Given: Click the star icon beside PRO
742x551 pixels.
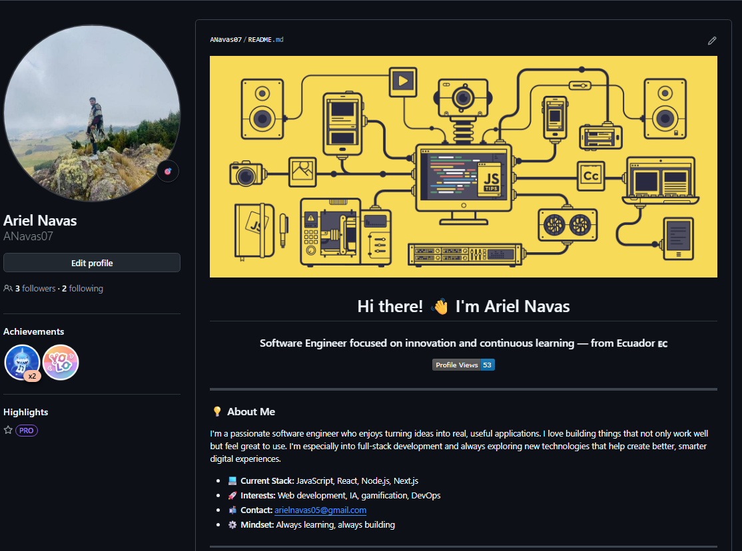Looking at the screenshot, I should click(8, 431).
